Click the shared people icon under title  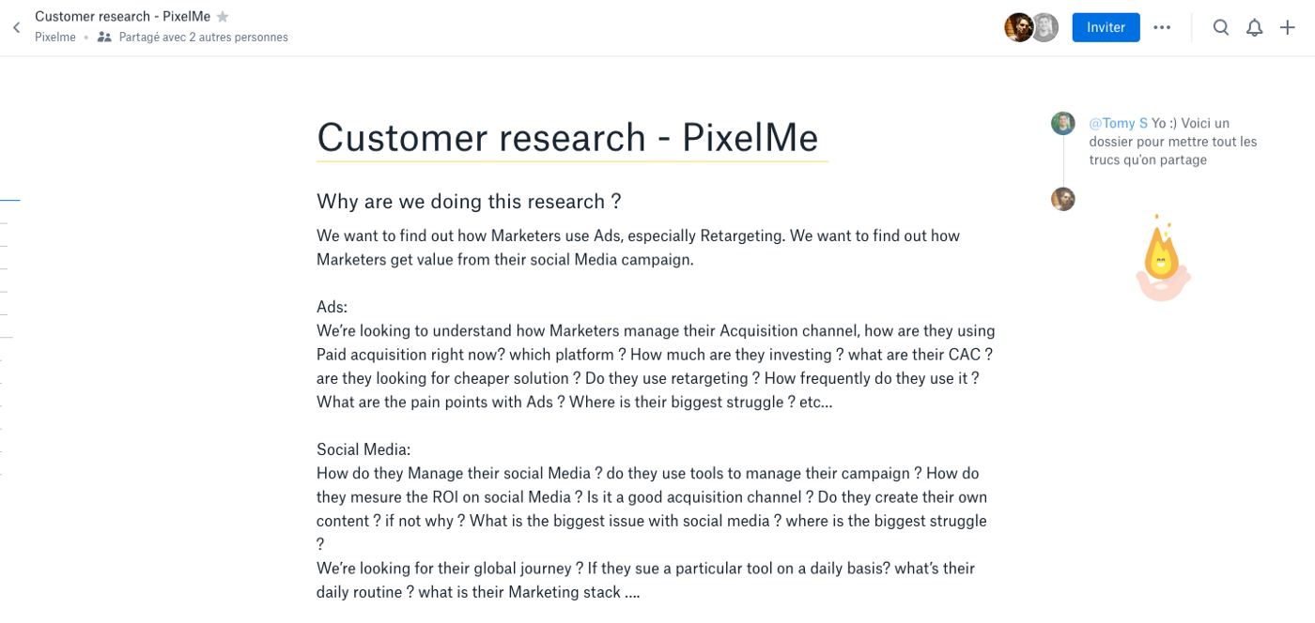coord(104,38)
